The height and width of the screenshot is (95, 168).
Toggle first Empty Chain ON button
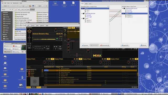(x=52, y=59)
